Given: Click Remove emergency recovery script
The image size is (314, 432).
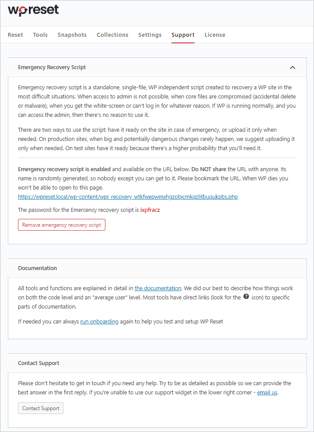Looking at the screenshot, I should coord(61,225).
